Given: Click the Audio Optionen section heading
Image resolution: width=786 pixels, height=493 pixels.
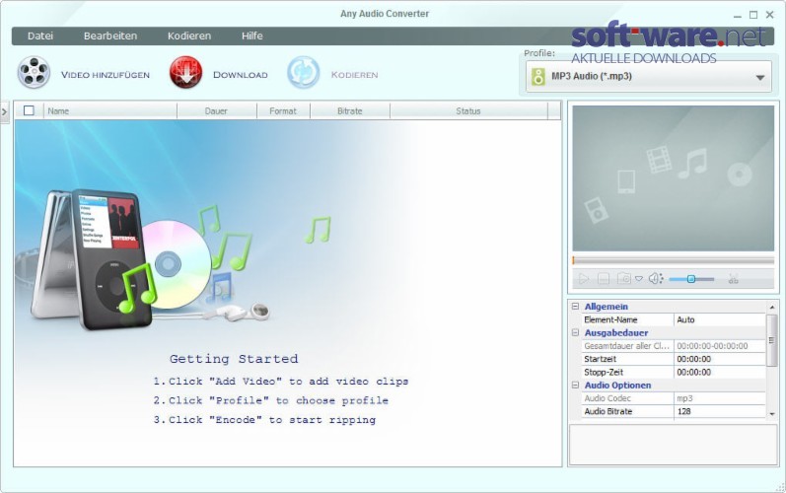Looking at the screenshot, I should coord(617,385).
